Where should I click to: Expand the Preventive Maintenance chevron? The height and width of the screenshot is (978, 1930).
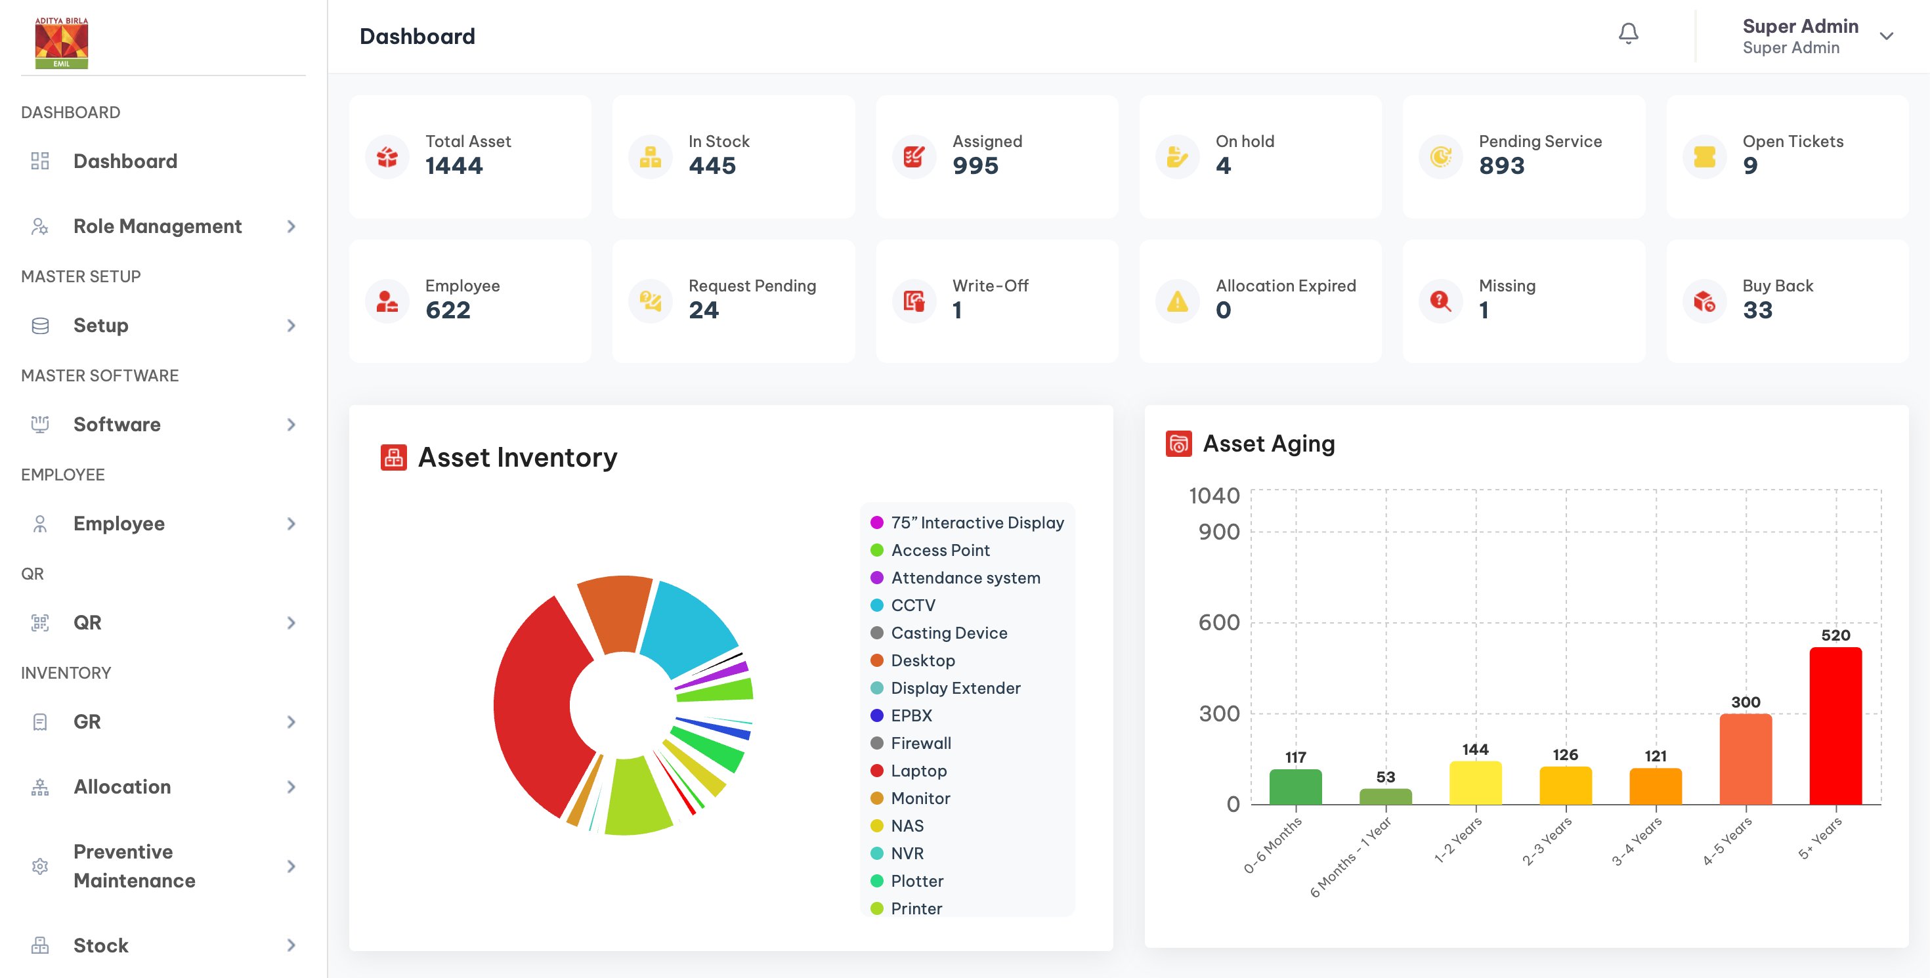click(x=291, y=866)
